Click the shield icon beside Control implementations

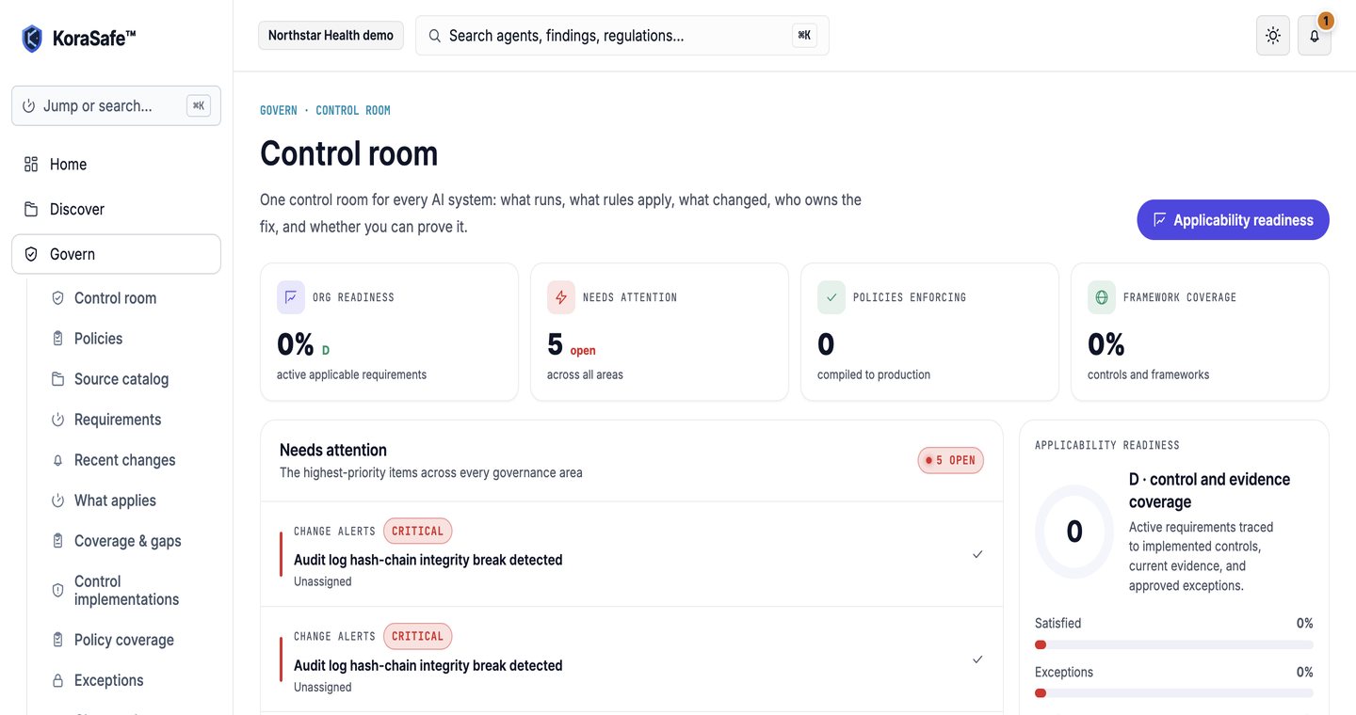pos(57,591)
